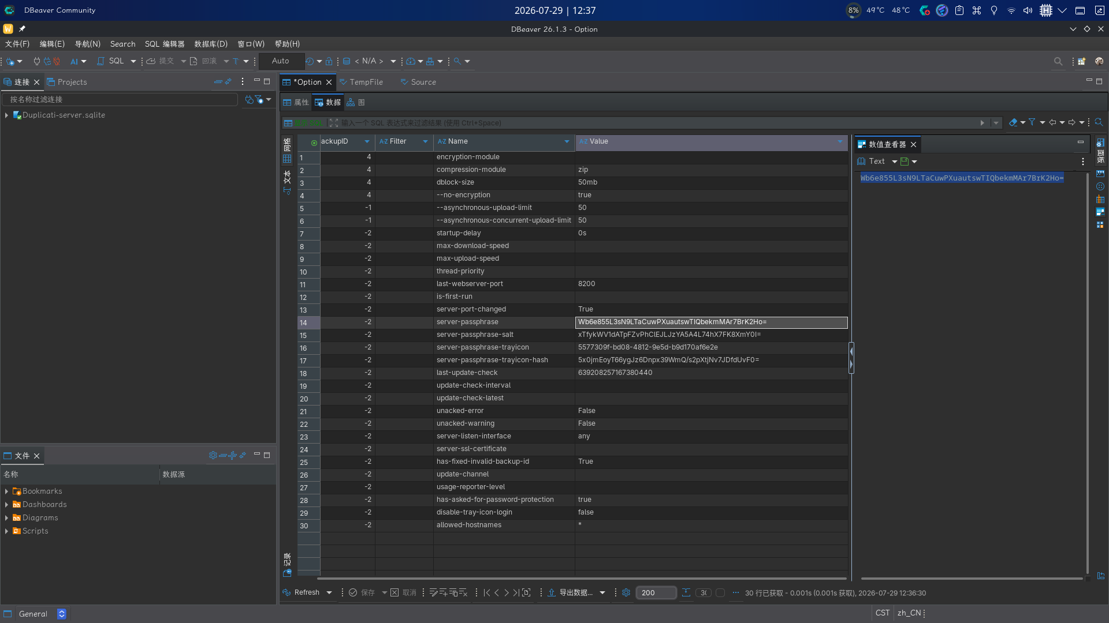Viewport: 1109px width, 623px height.
Task: Open the SQL 编辑器 menu
Action: click(165, 44)
